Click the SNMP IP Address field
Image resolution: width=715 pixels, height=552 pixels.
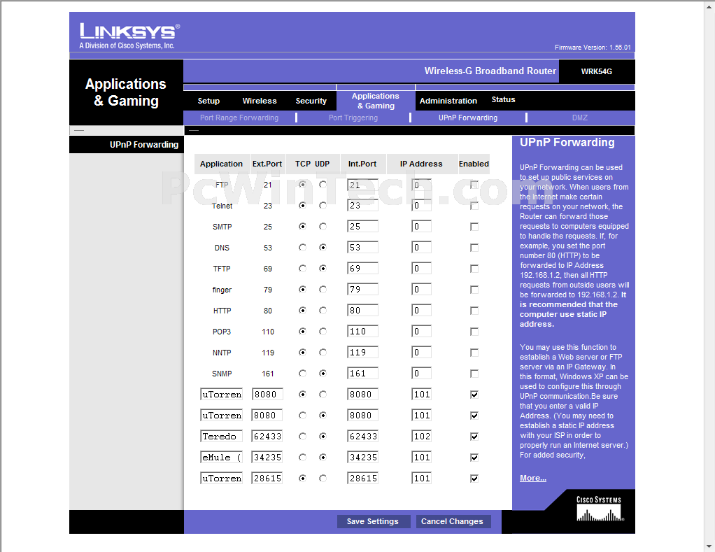(421, 374)
